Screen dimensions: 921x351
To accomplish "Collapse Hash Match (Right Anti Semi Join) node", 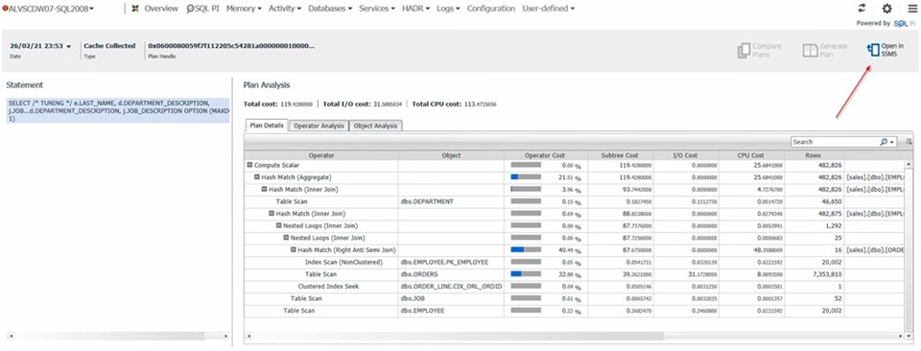I will (x=294, y=250).
